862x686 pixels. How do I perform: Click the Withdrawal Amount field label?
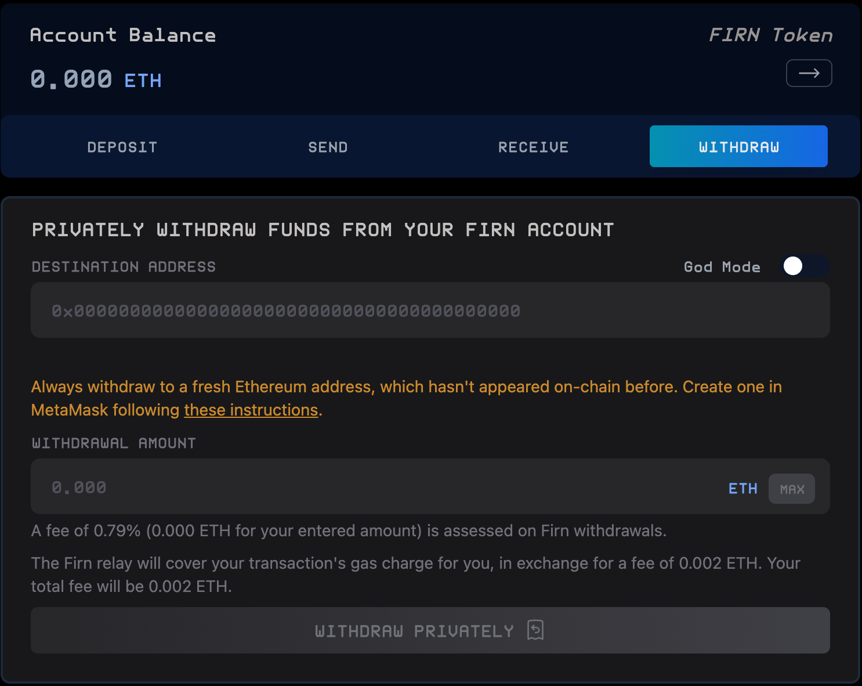click(114, 443)
